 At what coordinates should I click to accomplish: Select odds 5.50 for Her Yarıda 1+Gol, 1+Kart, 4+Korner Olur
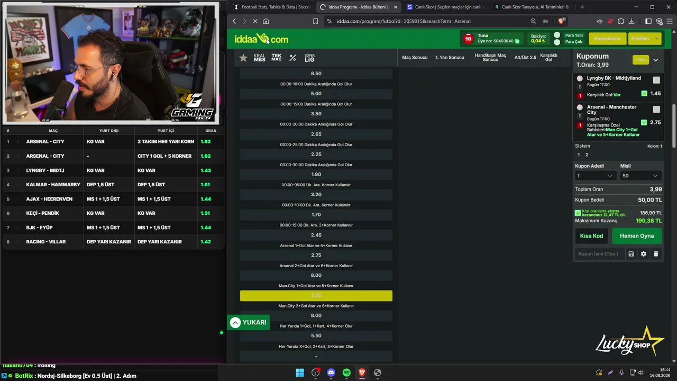point(316,335)
